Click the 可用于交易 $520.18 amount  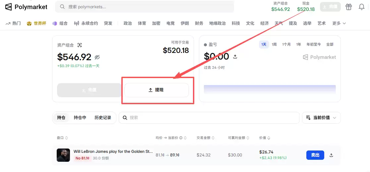(176, 50)
